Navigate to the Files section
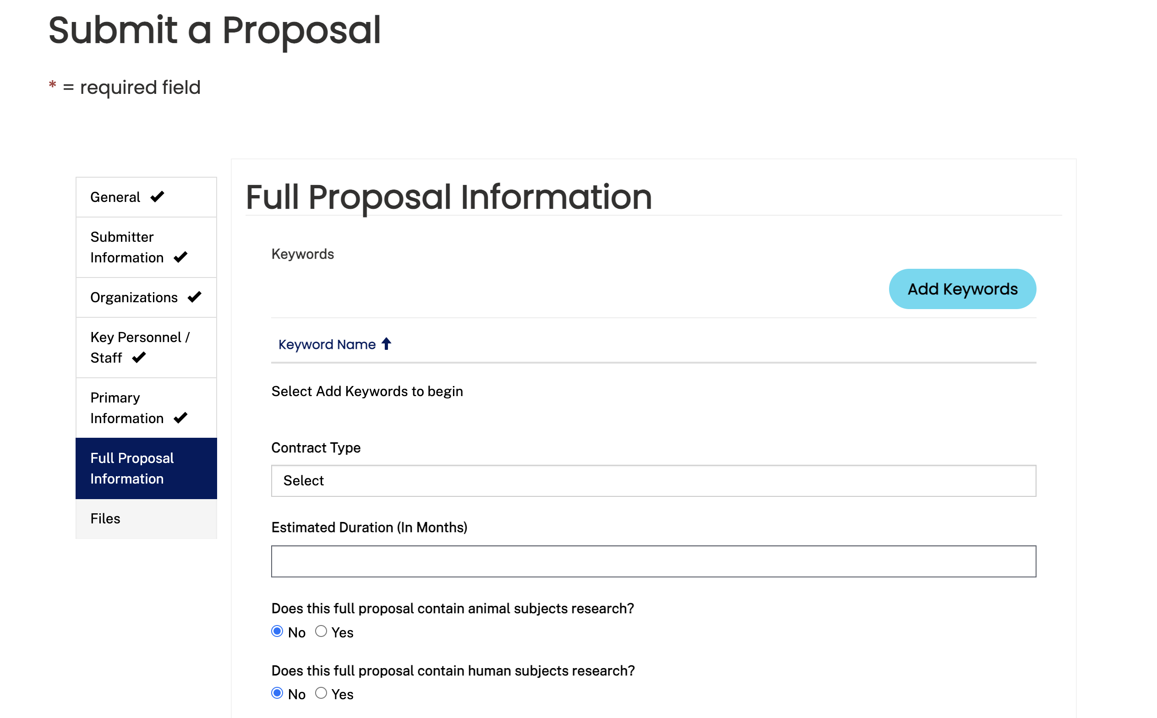Viewport: 1157px width, 718px height. (x=105, y=518)
